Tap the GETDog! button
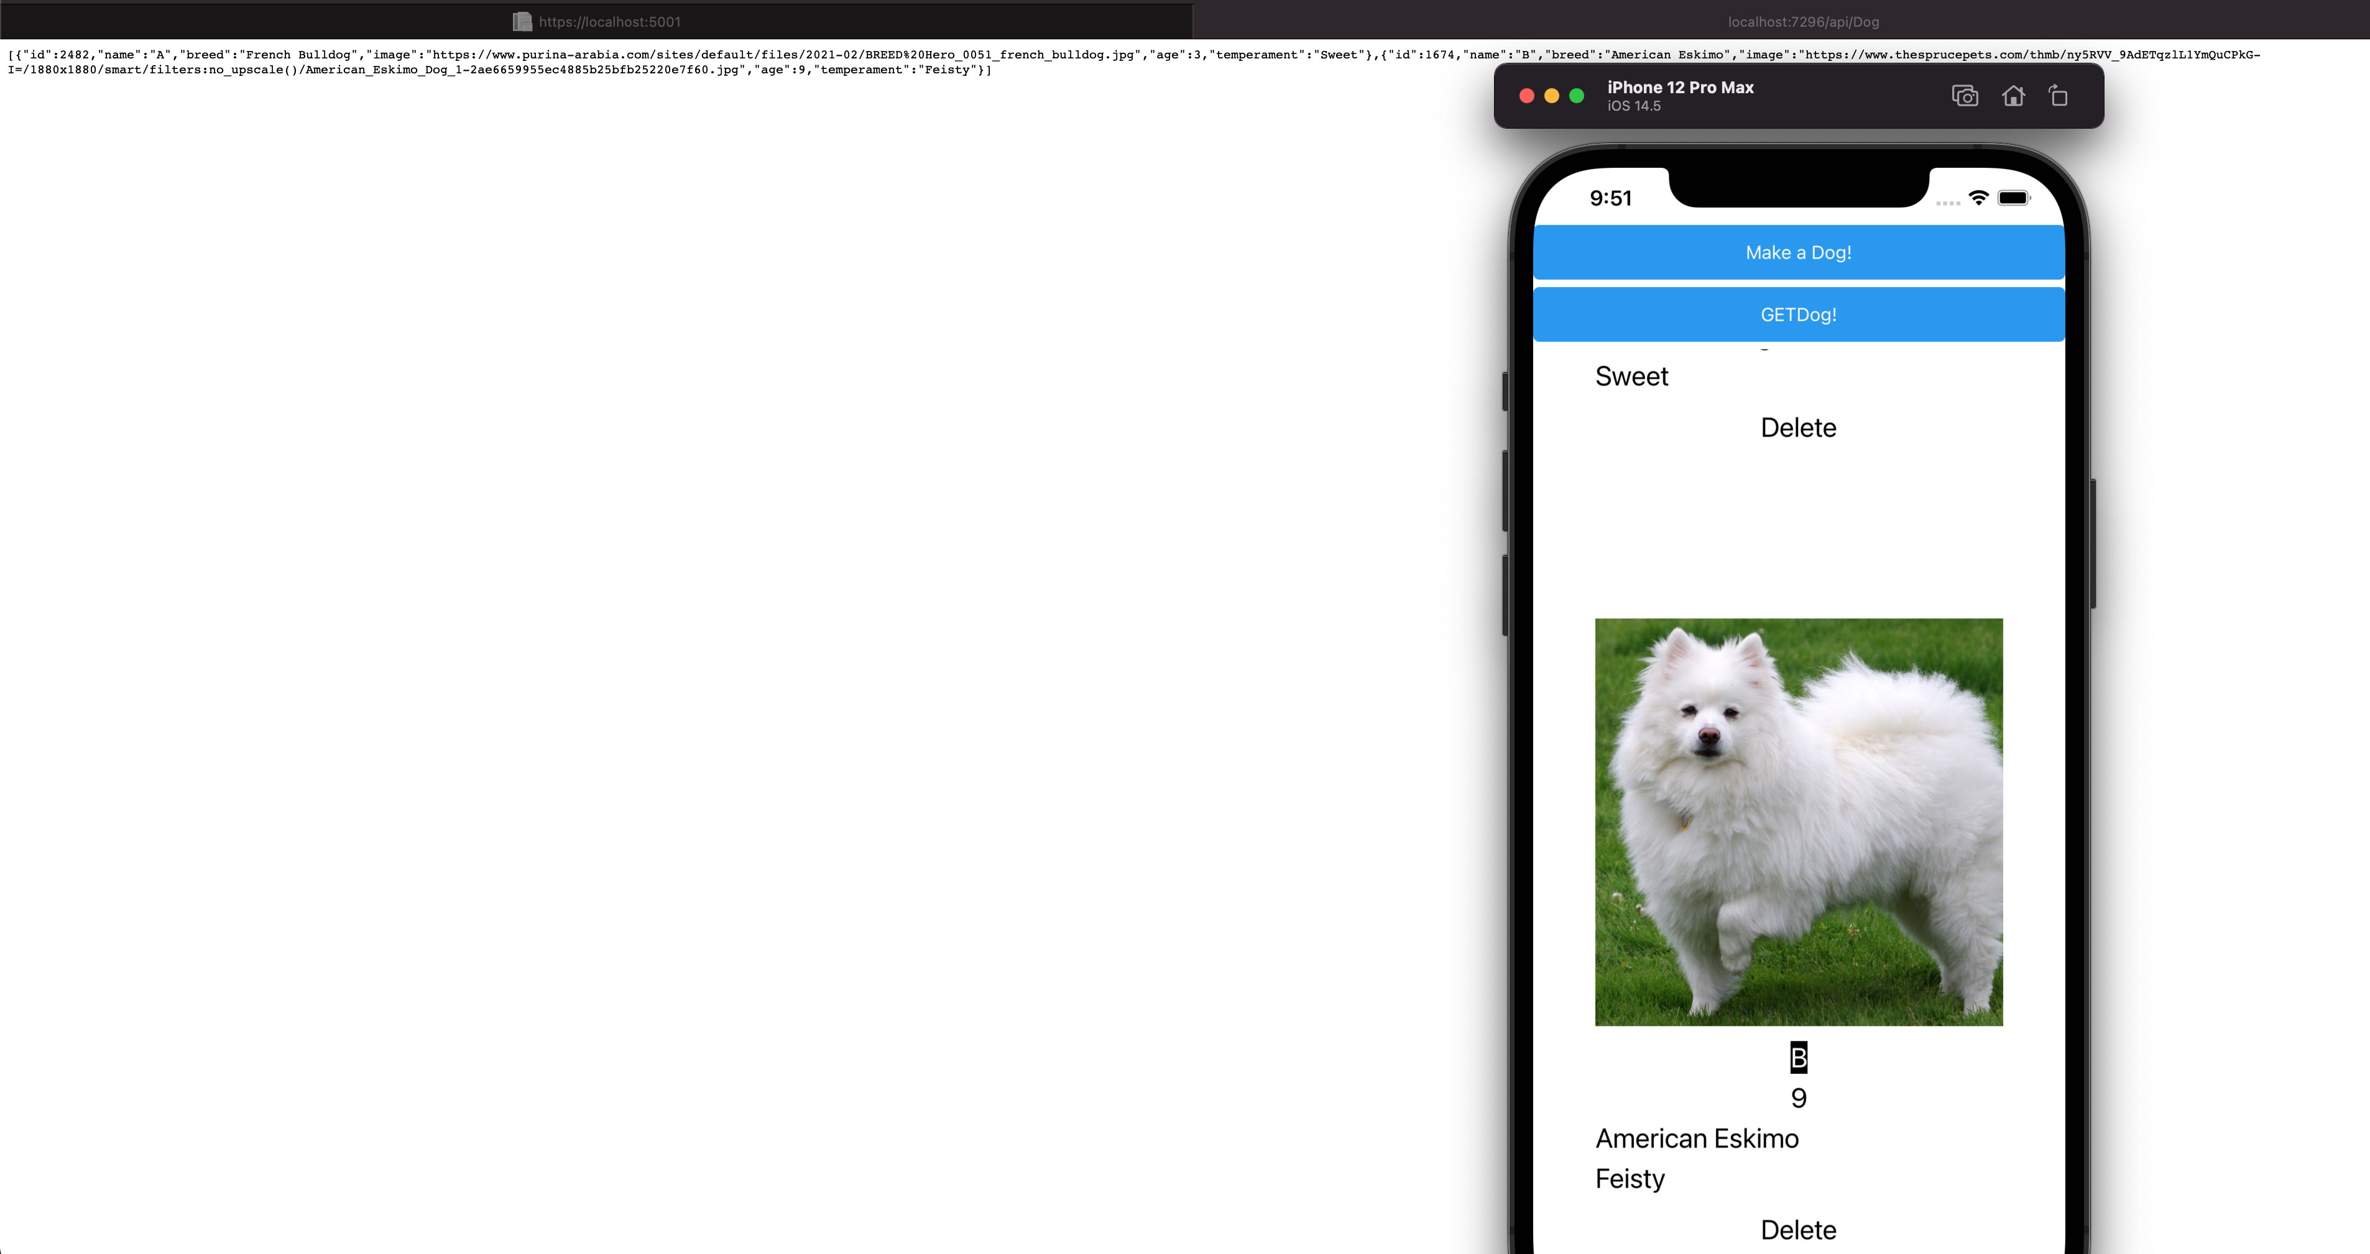This screenshot has width=2370, height=1254. (x=1798, y=313)
